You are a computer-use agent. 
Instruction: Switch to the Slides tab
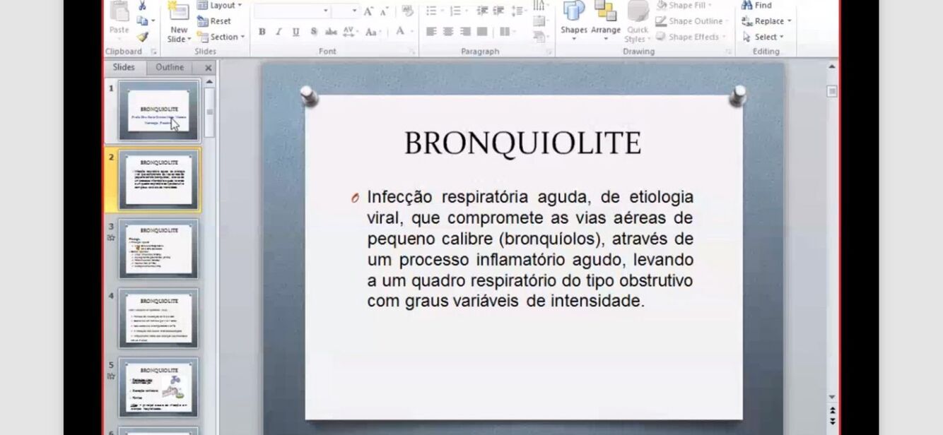tap(124, 67)
